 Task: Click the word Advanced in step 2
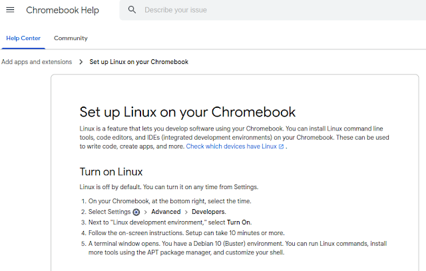(166, 212)
